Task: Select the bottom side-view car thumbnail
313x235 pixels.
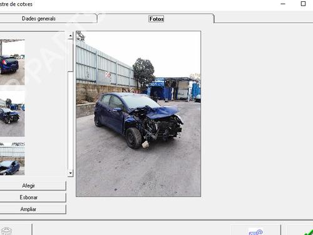Action: 13,159
